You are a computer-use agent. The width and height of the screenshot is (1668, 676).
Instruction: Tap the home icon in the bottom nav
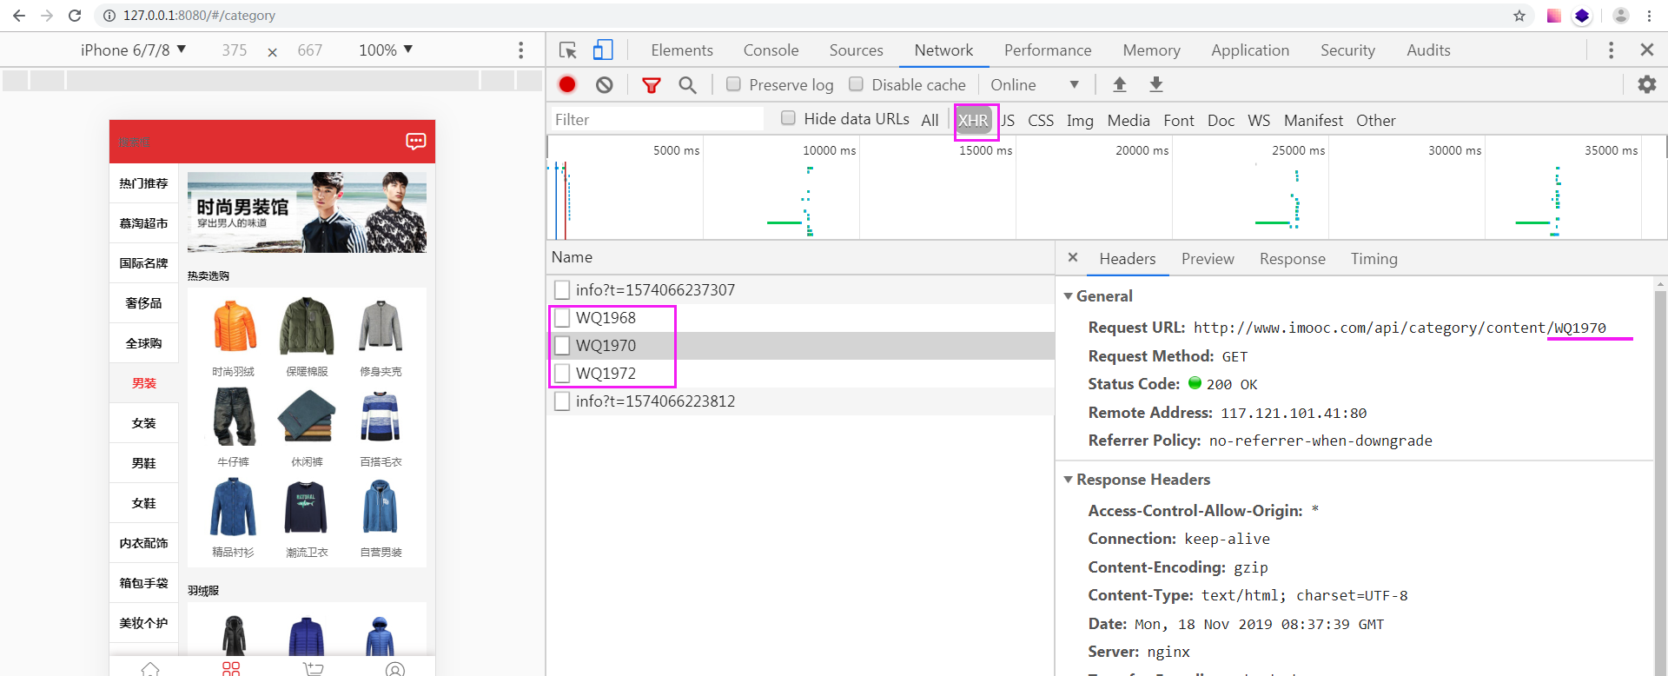pyautogui.click(x=150, y=669)
